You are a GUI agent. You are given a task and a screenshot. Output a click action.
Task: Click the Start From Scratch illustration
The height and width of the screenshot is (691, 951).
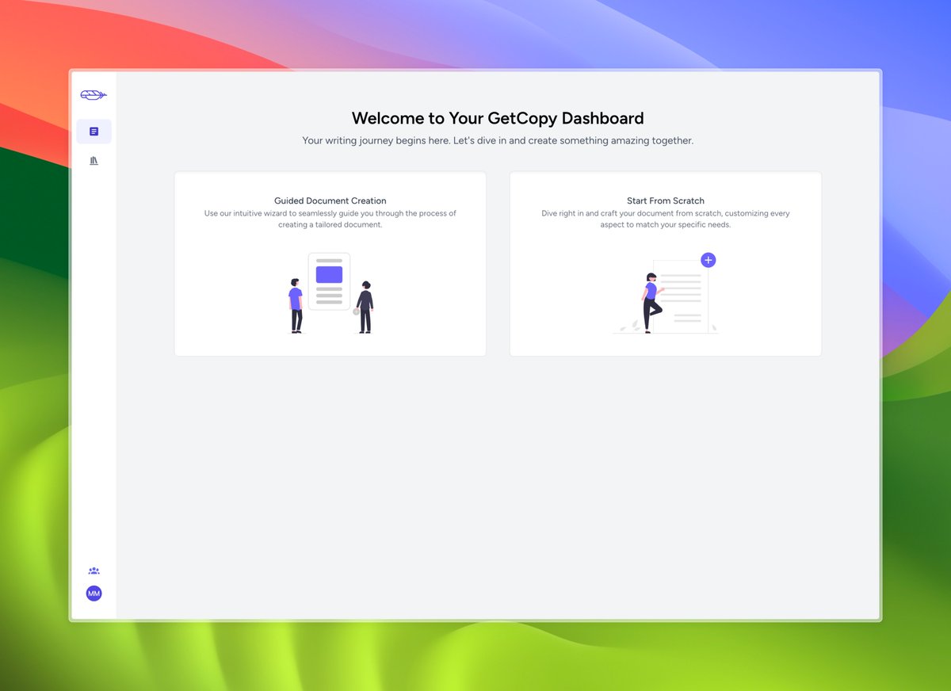point(666,293)
